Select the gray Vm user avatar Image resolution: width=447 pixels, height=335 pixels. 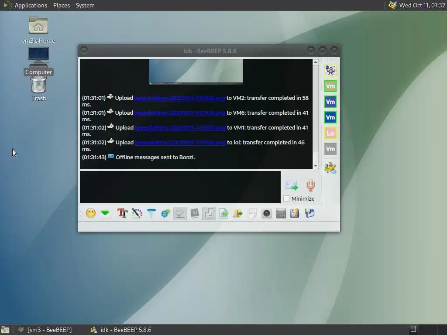point(330,149)
